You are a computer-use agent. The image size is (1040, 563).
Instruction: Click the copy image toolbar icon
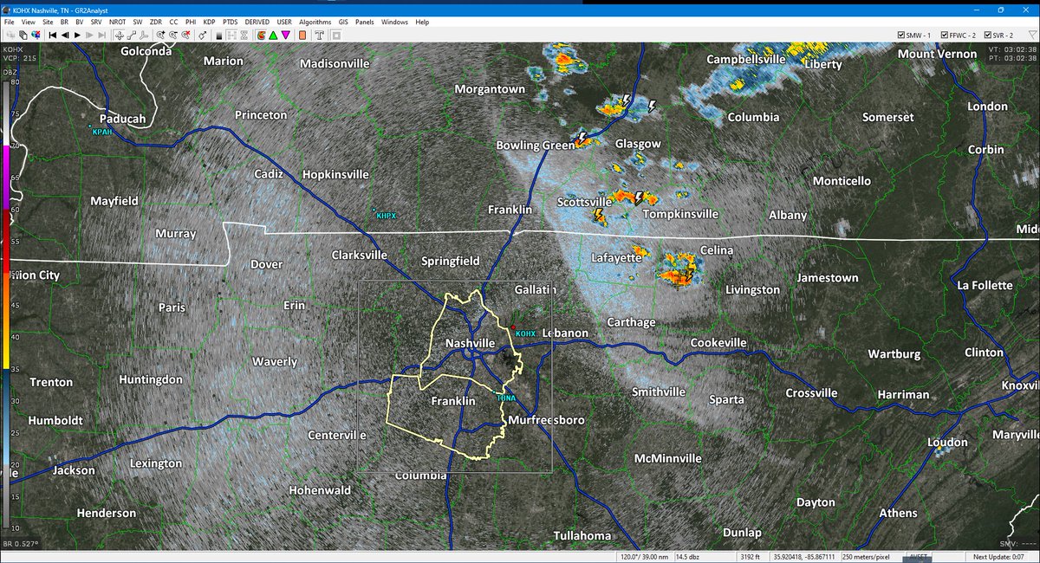coord(23,35)
